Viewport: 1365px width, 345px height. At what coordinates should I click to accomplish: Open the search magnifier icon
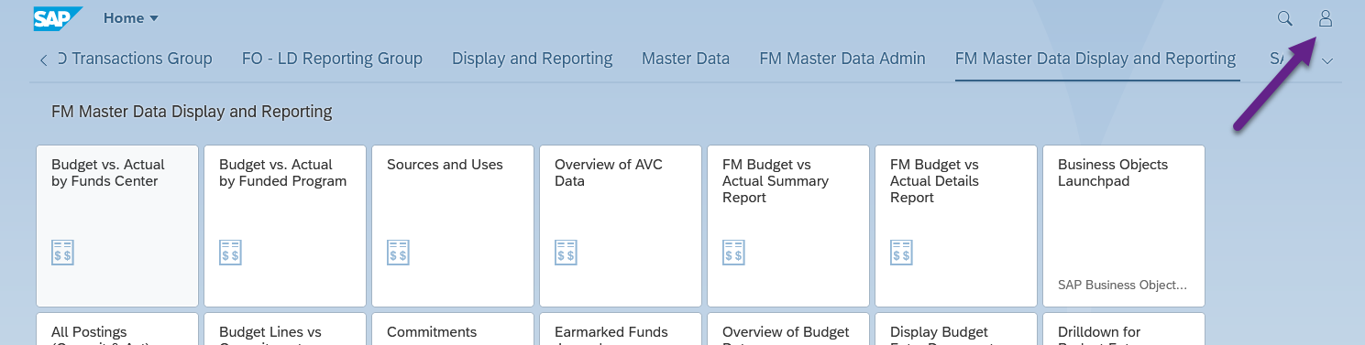coord(1285,18)
